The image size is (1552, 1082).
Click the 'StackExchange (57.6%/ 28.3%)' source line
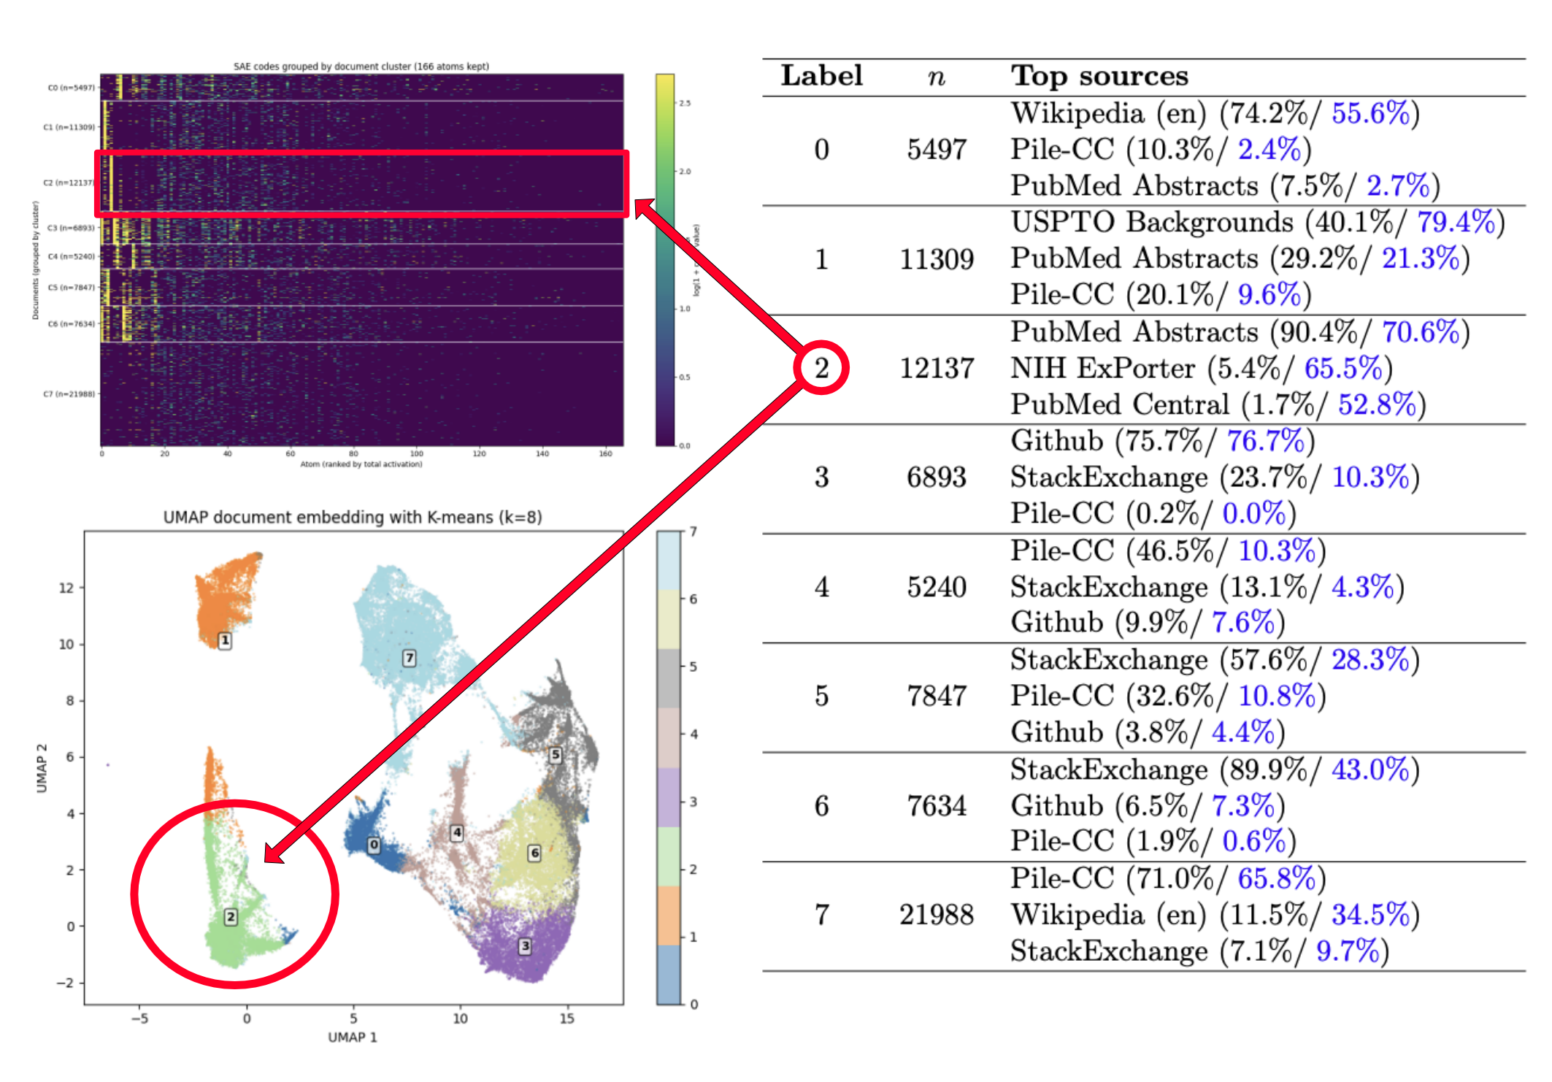pos(1215,660)
